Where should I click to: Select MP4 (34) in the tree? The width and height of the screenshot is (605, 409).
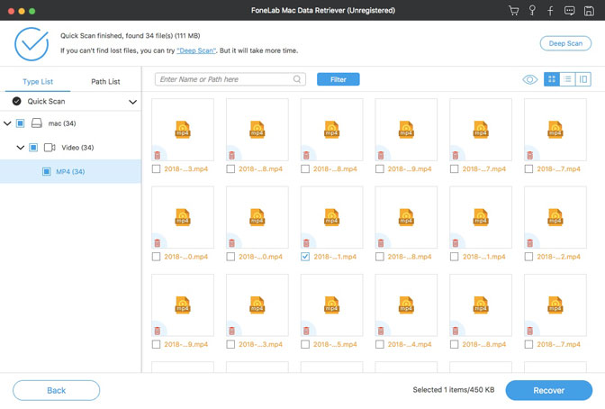(70, 171)
